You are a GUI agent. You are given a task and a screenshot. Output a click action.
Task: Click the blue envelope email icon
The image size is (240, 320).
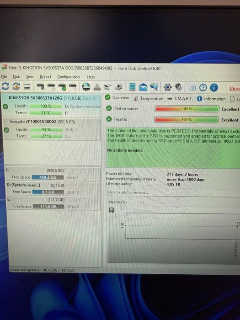click(x=143, y=87)
